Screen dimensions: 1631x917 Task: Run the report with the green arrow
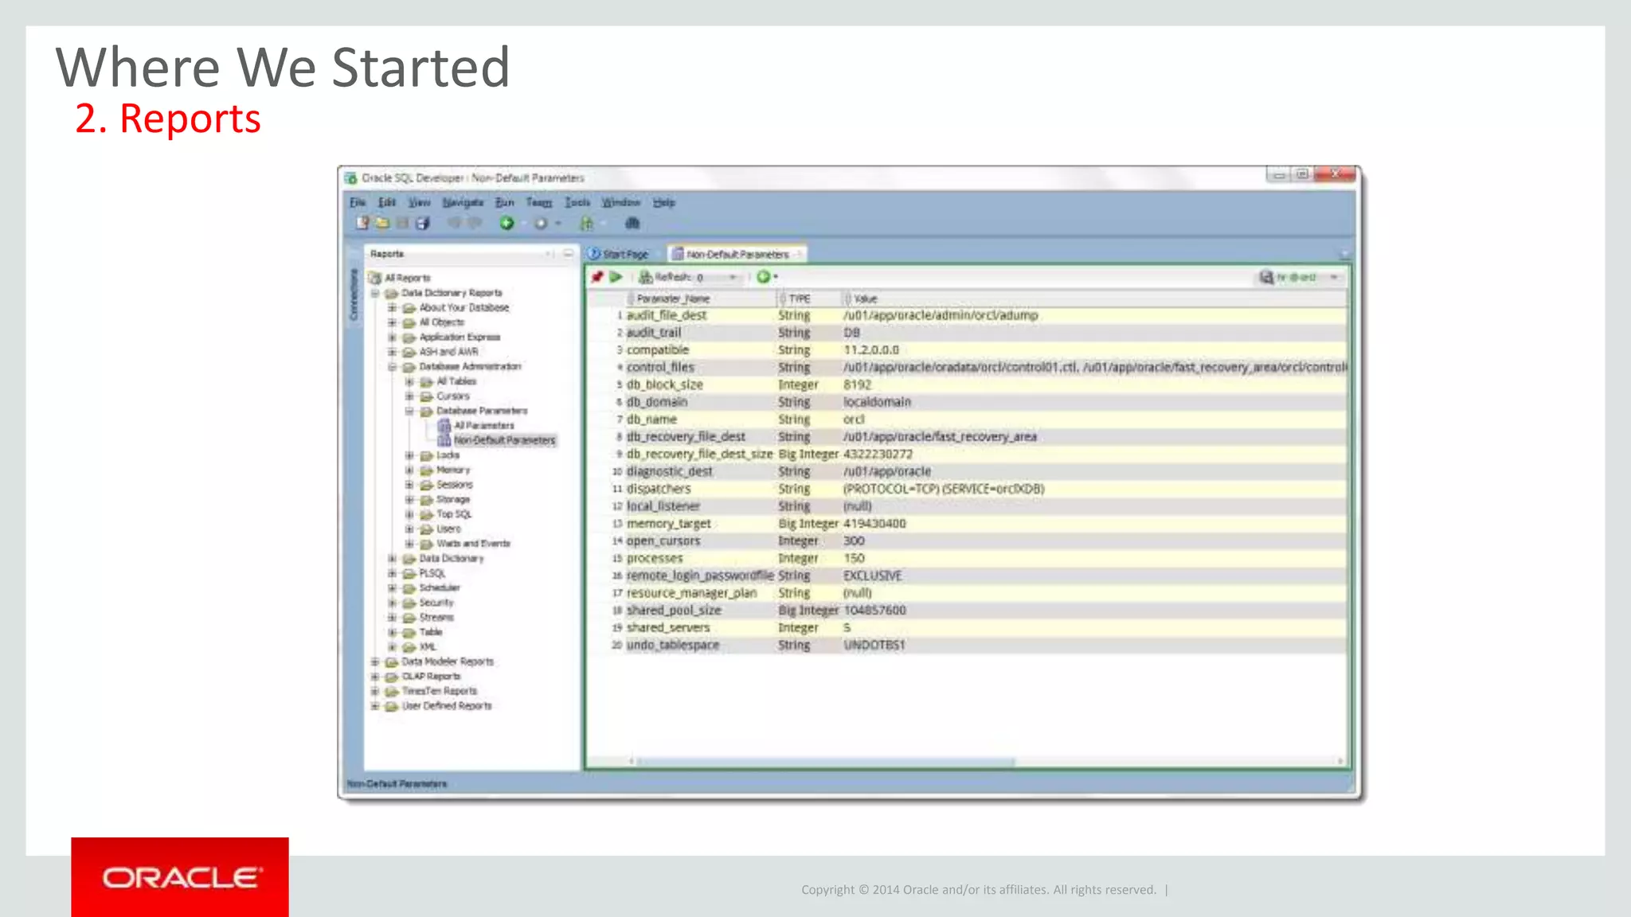(616, 277)
